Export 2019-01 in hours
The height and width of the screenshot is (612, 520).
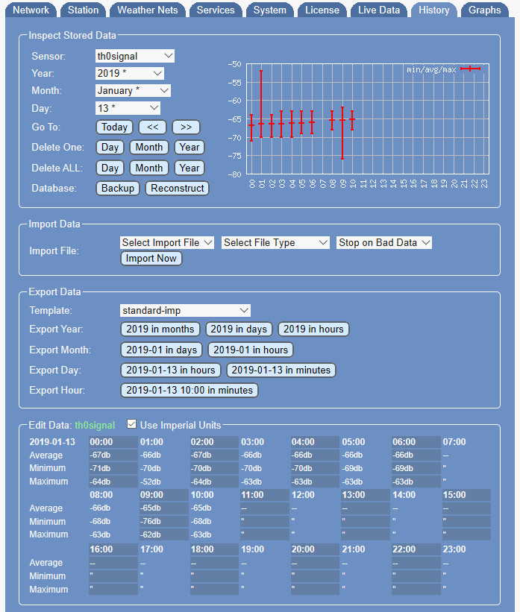point(251,350)
